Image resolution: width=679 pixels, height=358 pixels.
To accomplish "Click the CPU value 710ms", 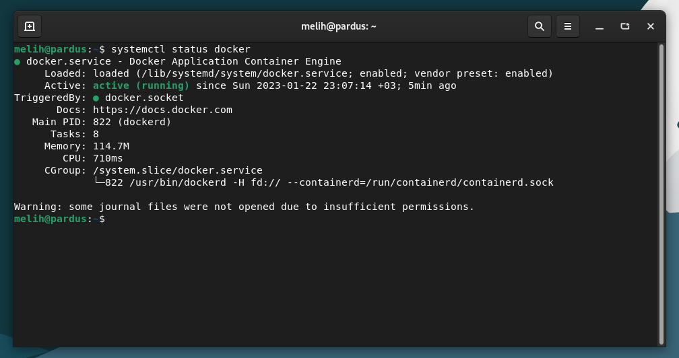I will coord(108,158).
